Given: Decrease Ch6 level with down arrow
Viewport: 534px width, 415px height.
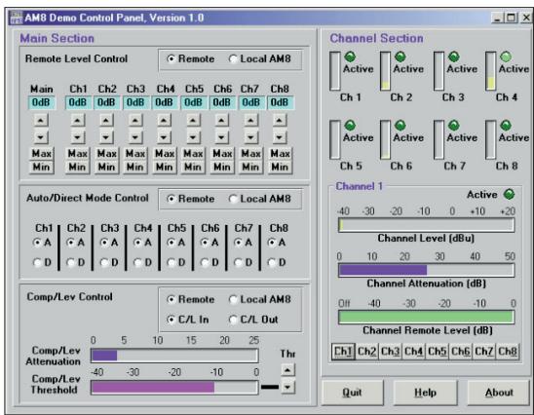Looking at the screenshot, I should 222,137.
